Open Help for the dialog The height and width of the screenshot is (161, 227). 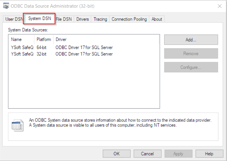click(x=209, y=154)
